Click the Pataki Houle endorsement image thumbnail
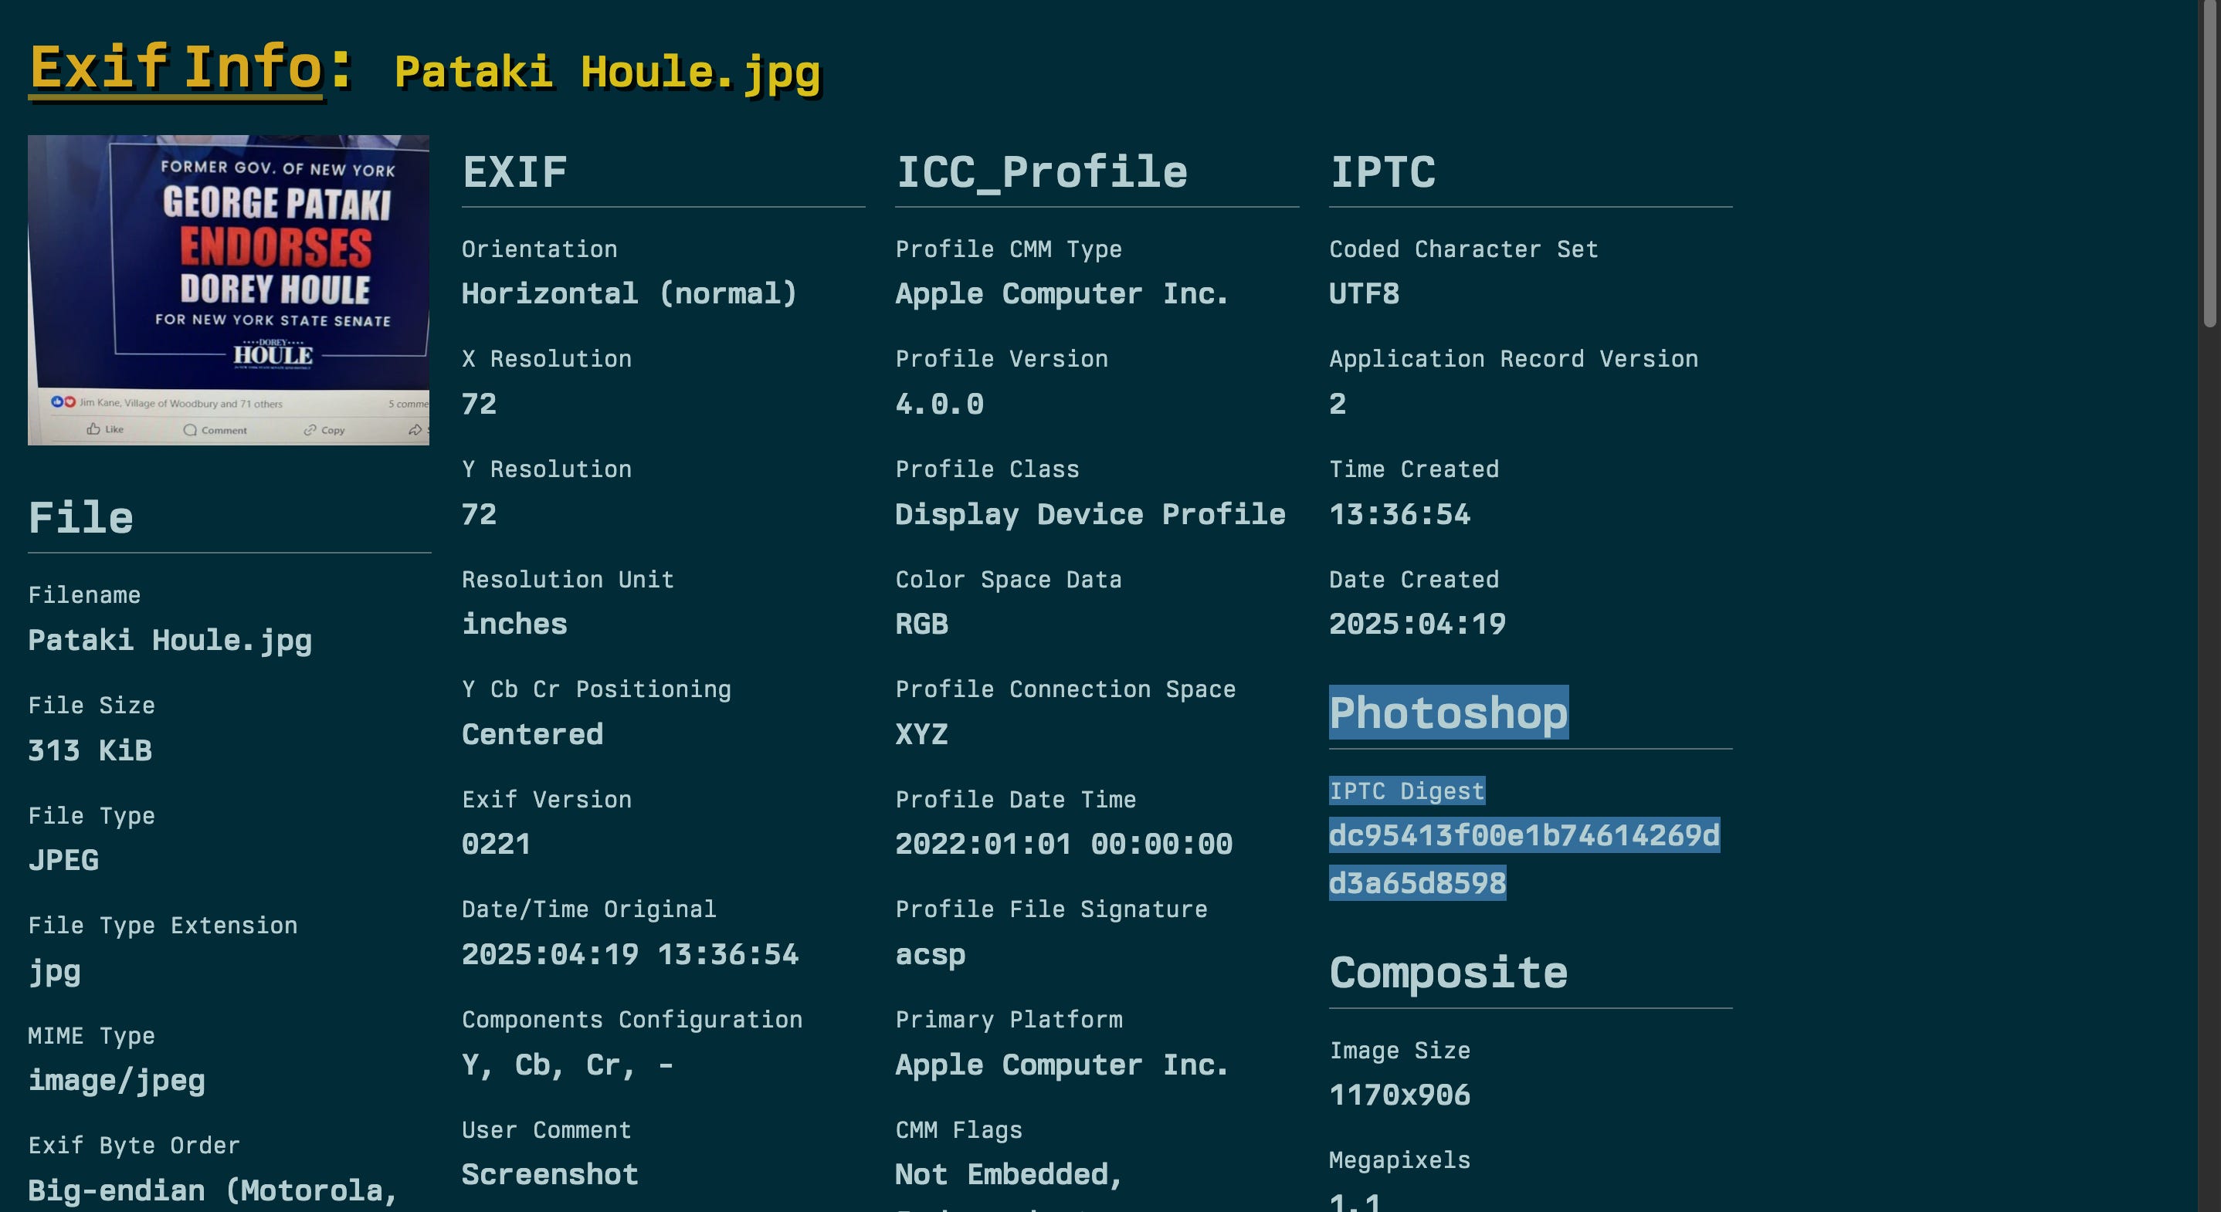Screen dimensions: 2221x1212 228,289
